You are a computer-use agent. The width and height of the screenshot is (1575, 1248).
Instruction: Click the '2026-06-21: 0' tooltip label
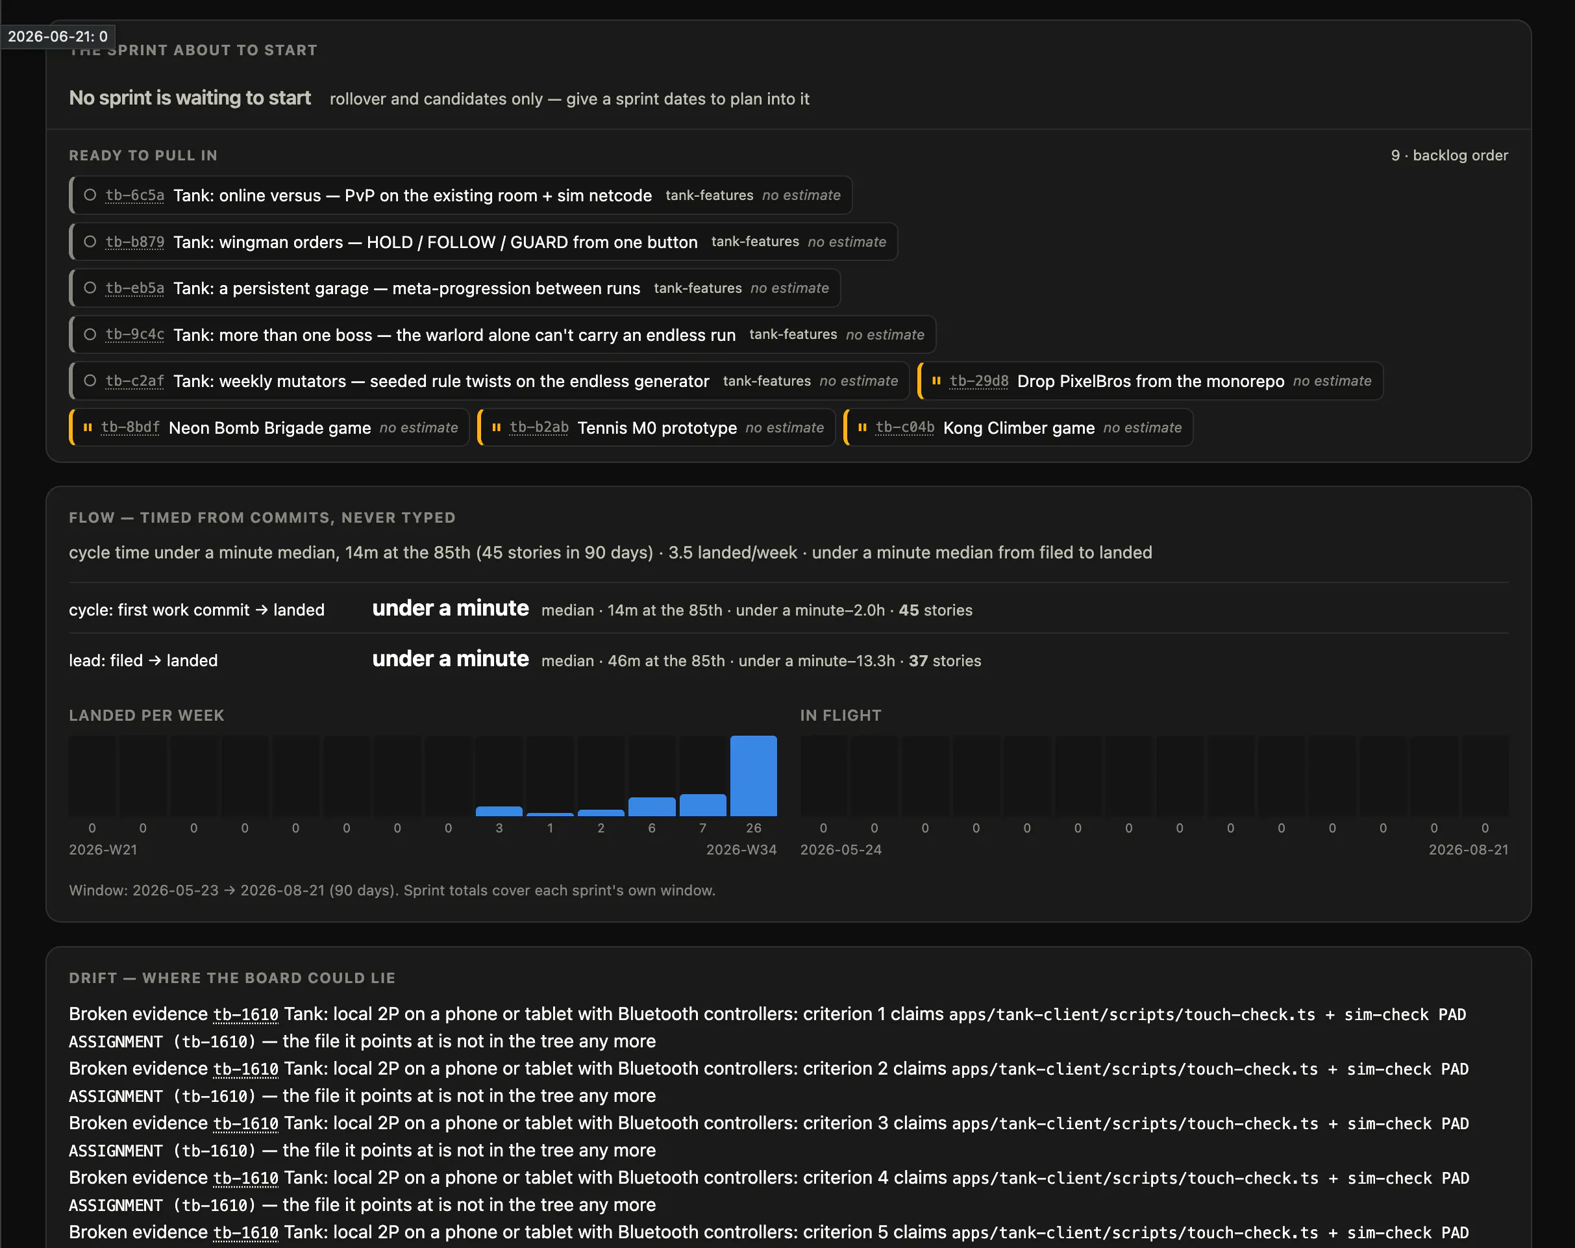click(x=58, y=36)
